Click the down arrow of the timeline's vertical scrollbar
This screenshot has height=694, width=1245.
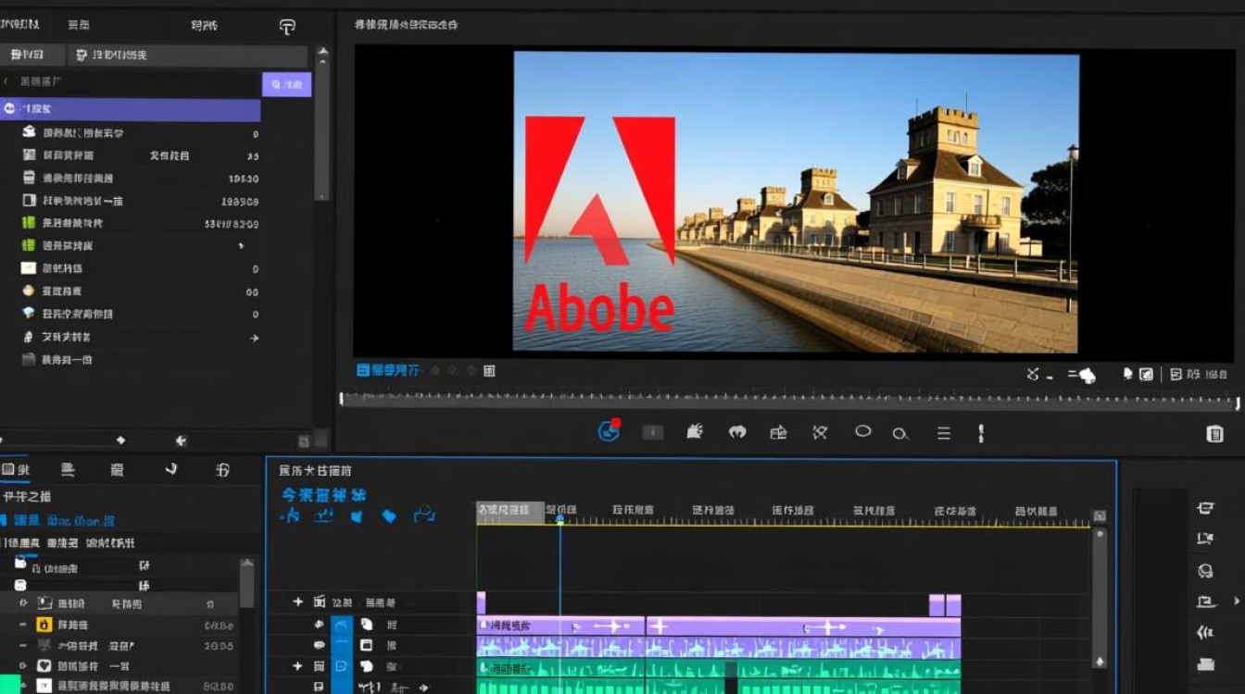click(x=1100, y=662)
